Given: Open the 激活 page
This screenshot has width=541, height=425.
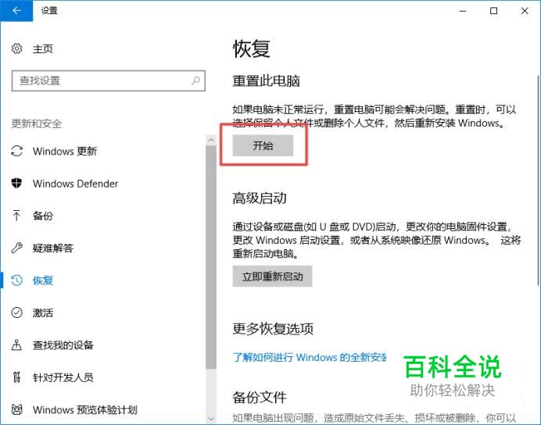Looking at the screenshot, I should (43, 312).
